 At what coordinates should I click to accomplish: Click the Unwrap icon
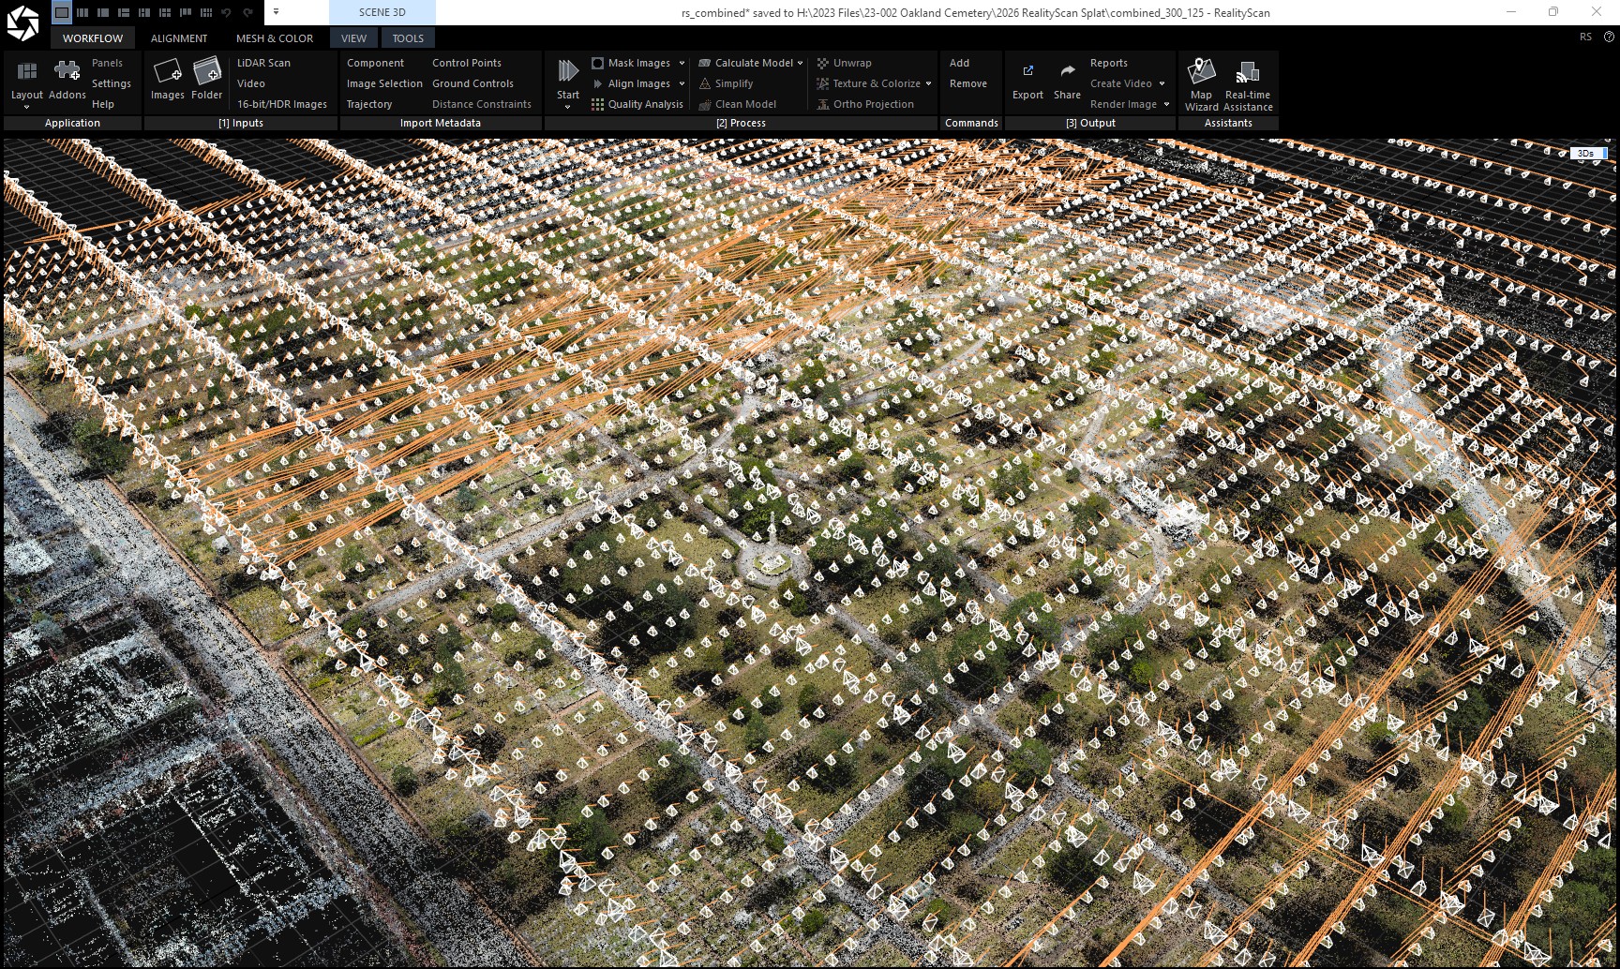(823, 63)
